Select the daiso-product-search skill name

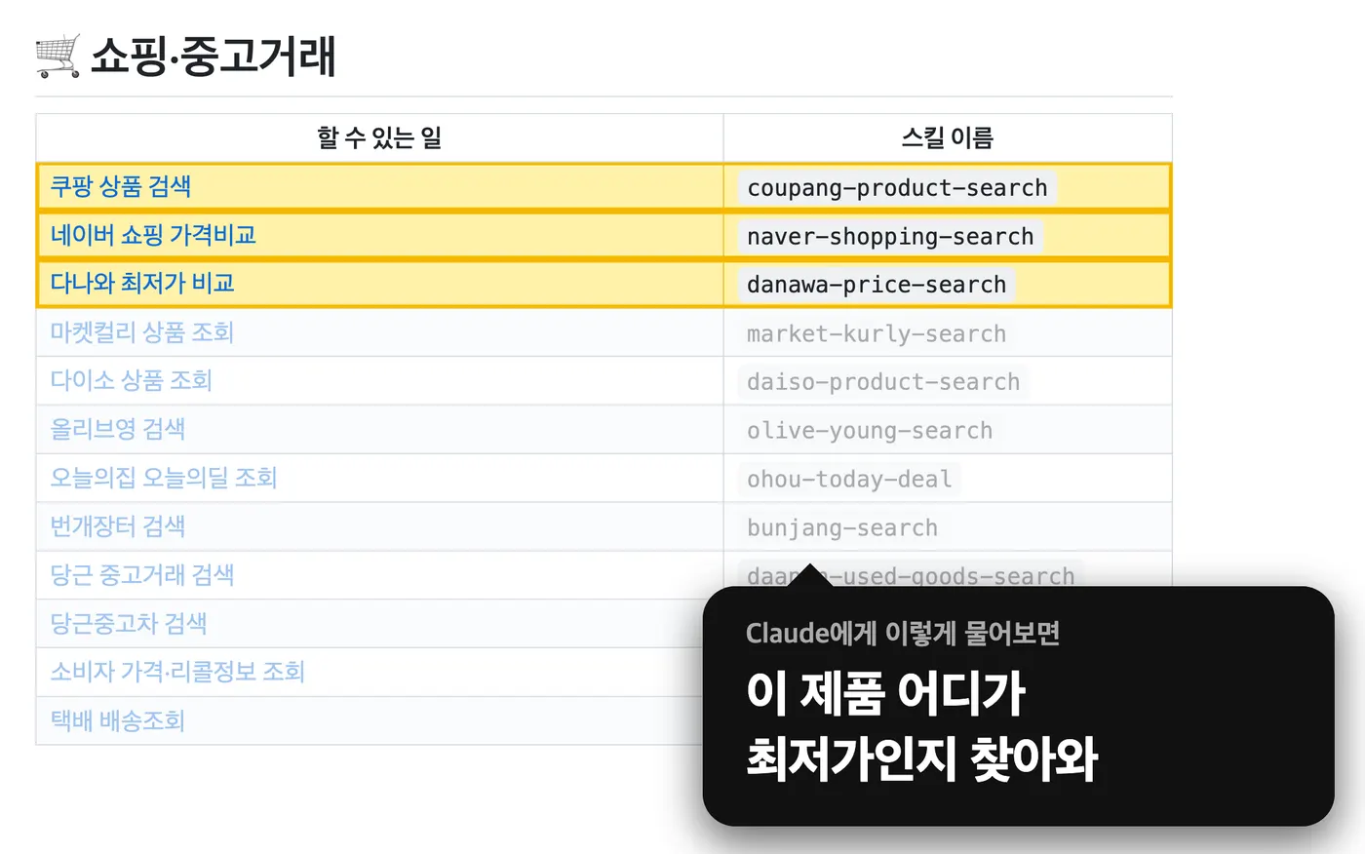883,381
